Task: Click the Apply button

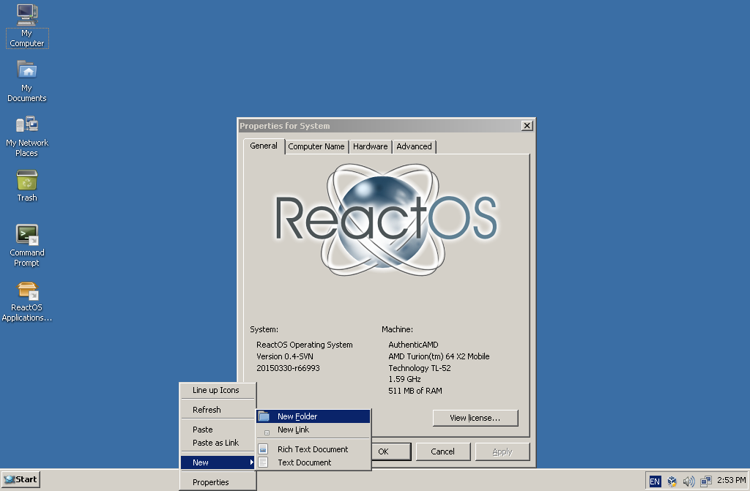Action: tap(502, 451)
